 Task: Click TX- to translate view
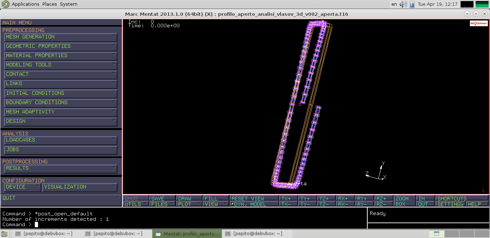pos(289,204)
